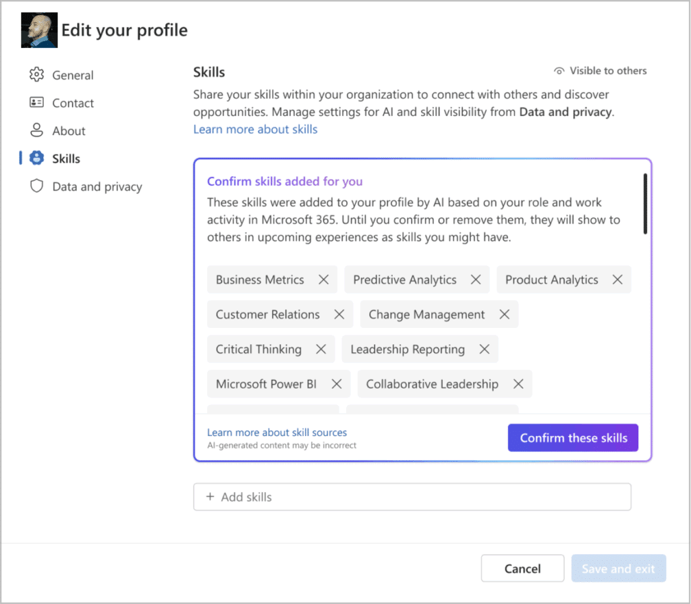
Task: Click the Cancel button
Action: (x=522, y=568)
